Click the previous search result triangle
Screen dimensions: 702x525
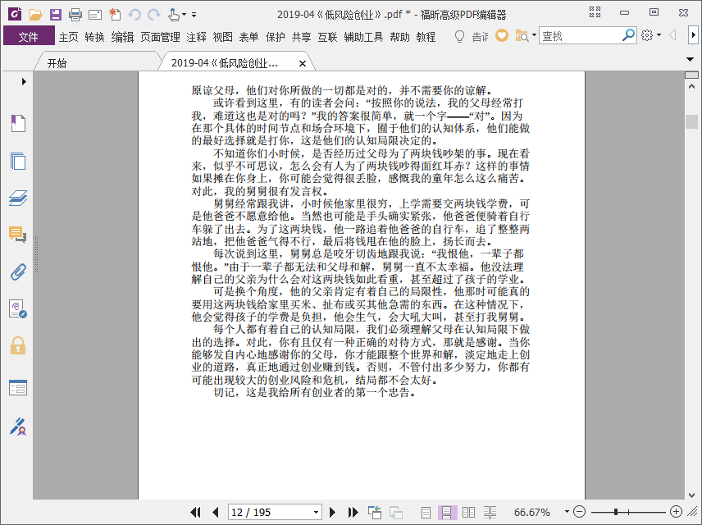672,35
